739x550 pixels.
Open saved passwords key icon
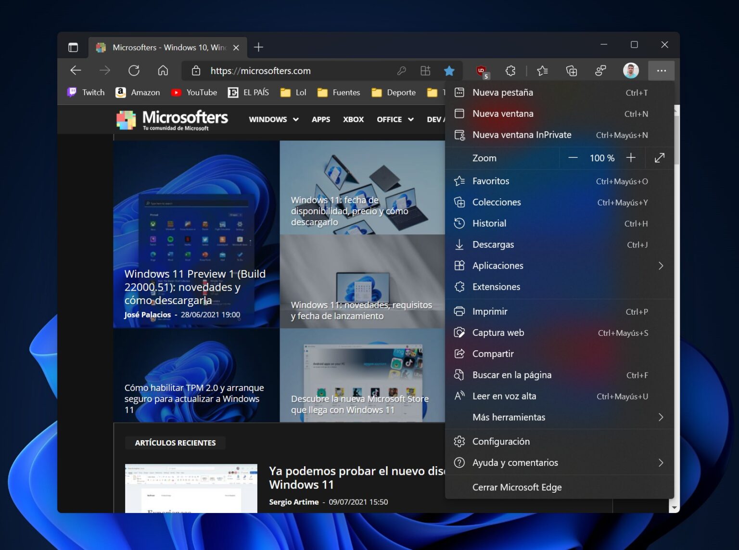click(401, 71)
